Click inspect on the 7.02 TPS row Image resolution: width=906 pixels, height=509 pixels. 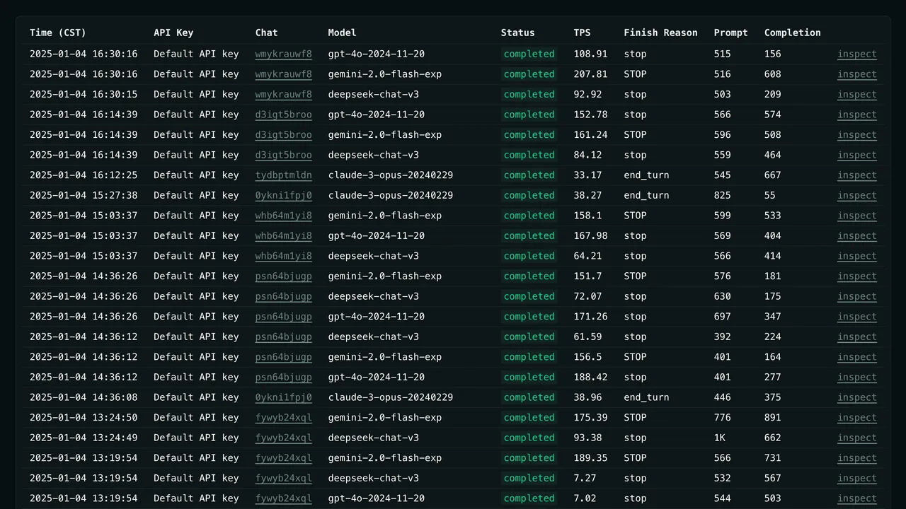[856, 498]
